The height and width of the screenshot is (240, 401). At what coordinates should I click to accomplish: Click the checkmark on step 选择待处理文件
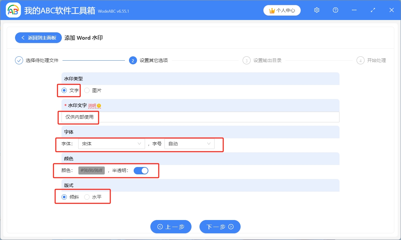pyautogui.click(x=19, y=60)
